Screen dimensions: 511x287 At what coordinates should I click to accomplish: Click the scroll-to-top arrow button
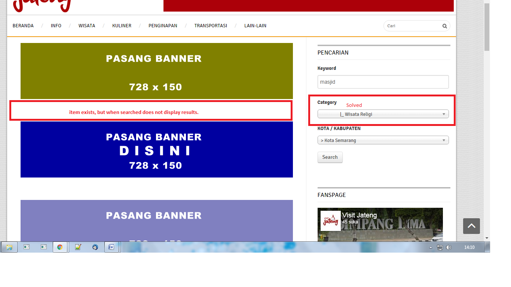tap(471, 226)
